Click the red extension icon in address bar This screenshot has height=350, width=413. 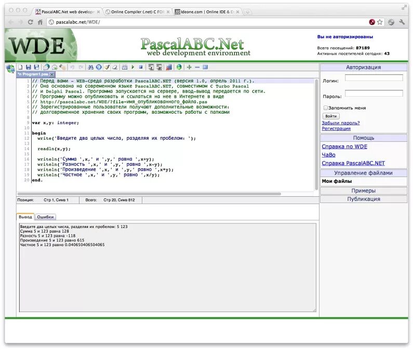click(372, 22)
